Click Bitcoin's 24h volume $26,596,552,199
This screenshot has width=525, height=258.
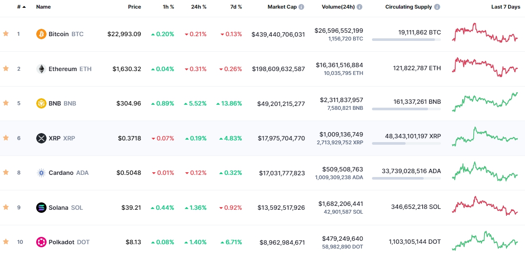[338, 31]
